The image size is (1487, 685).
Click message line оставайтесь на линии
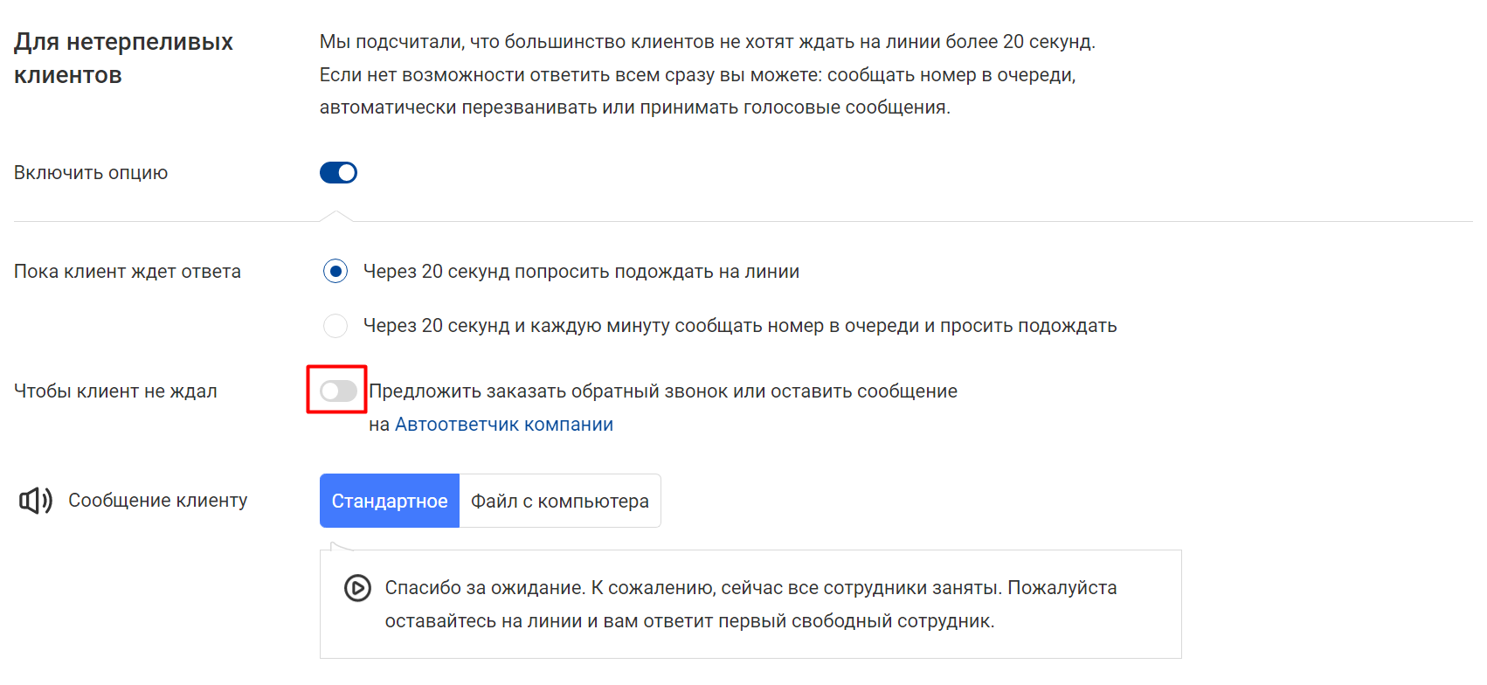[690, 621]
